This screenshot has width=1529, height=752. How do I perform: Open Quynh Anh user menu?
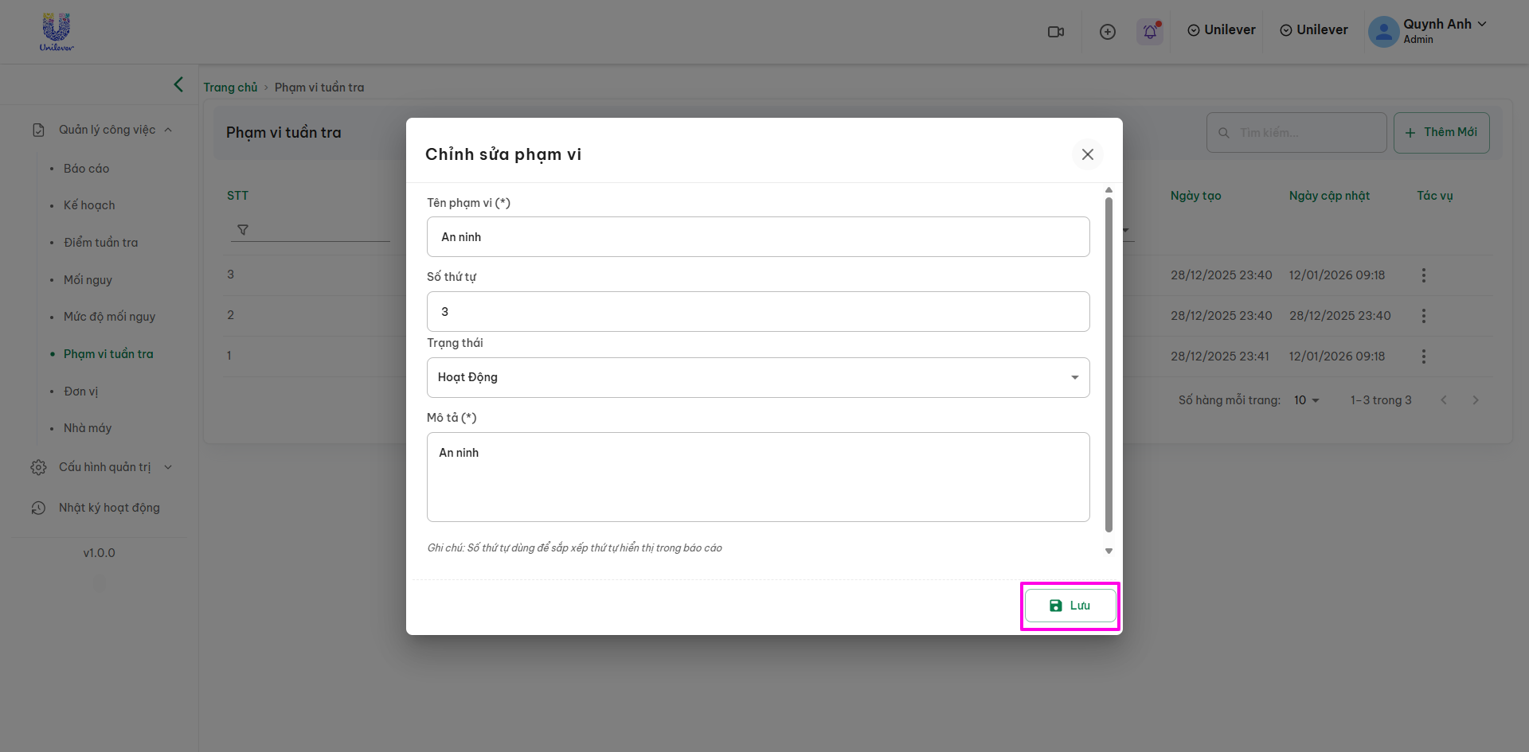tap(1429, 31)
